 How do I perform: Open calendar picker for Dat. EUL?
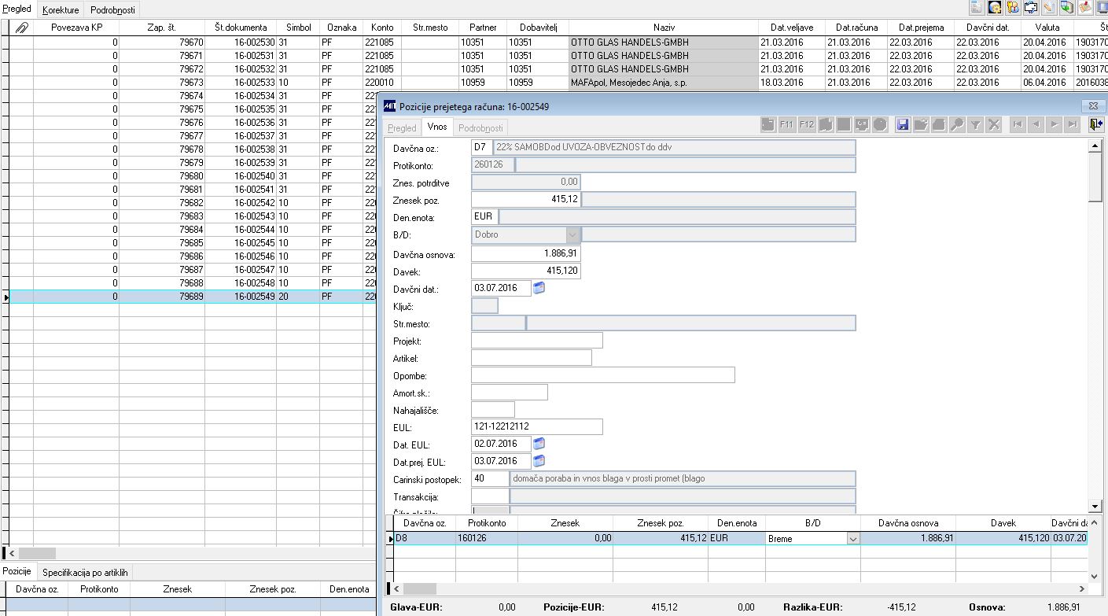(x=539, y=444)
